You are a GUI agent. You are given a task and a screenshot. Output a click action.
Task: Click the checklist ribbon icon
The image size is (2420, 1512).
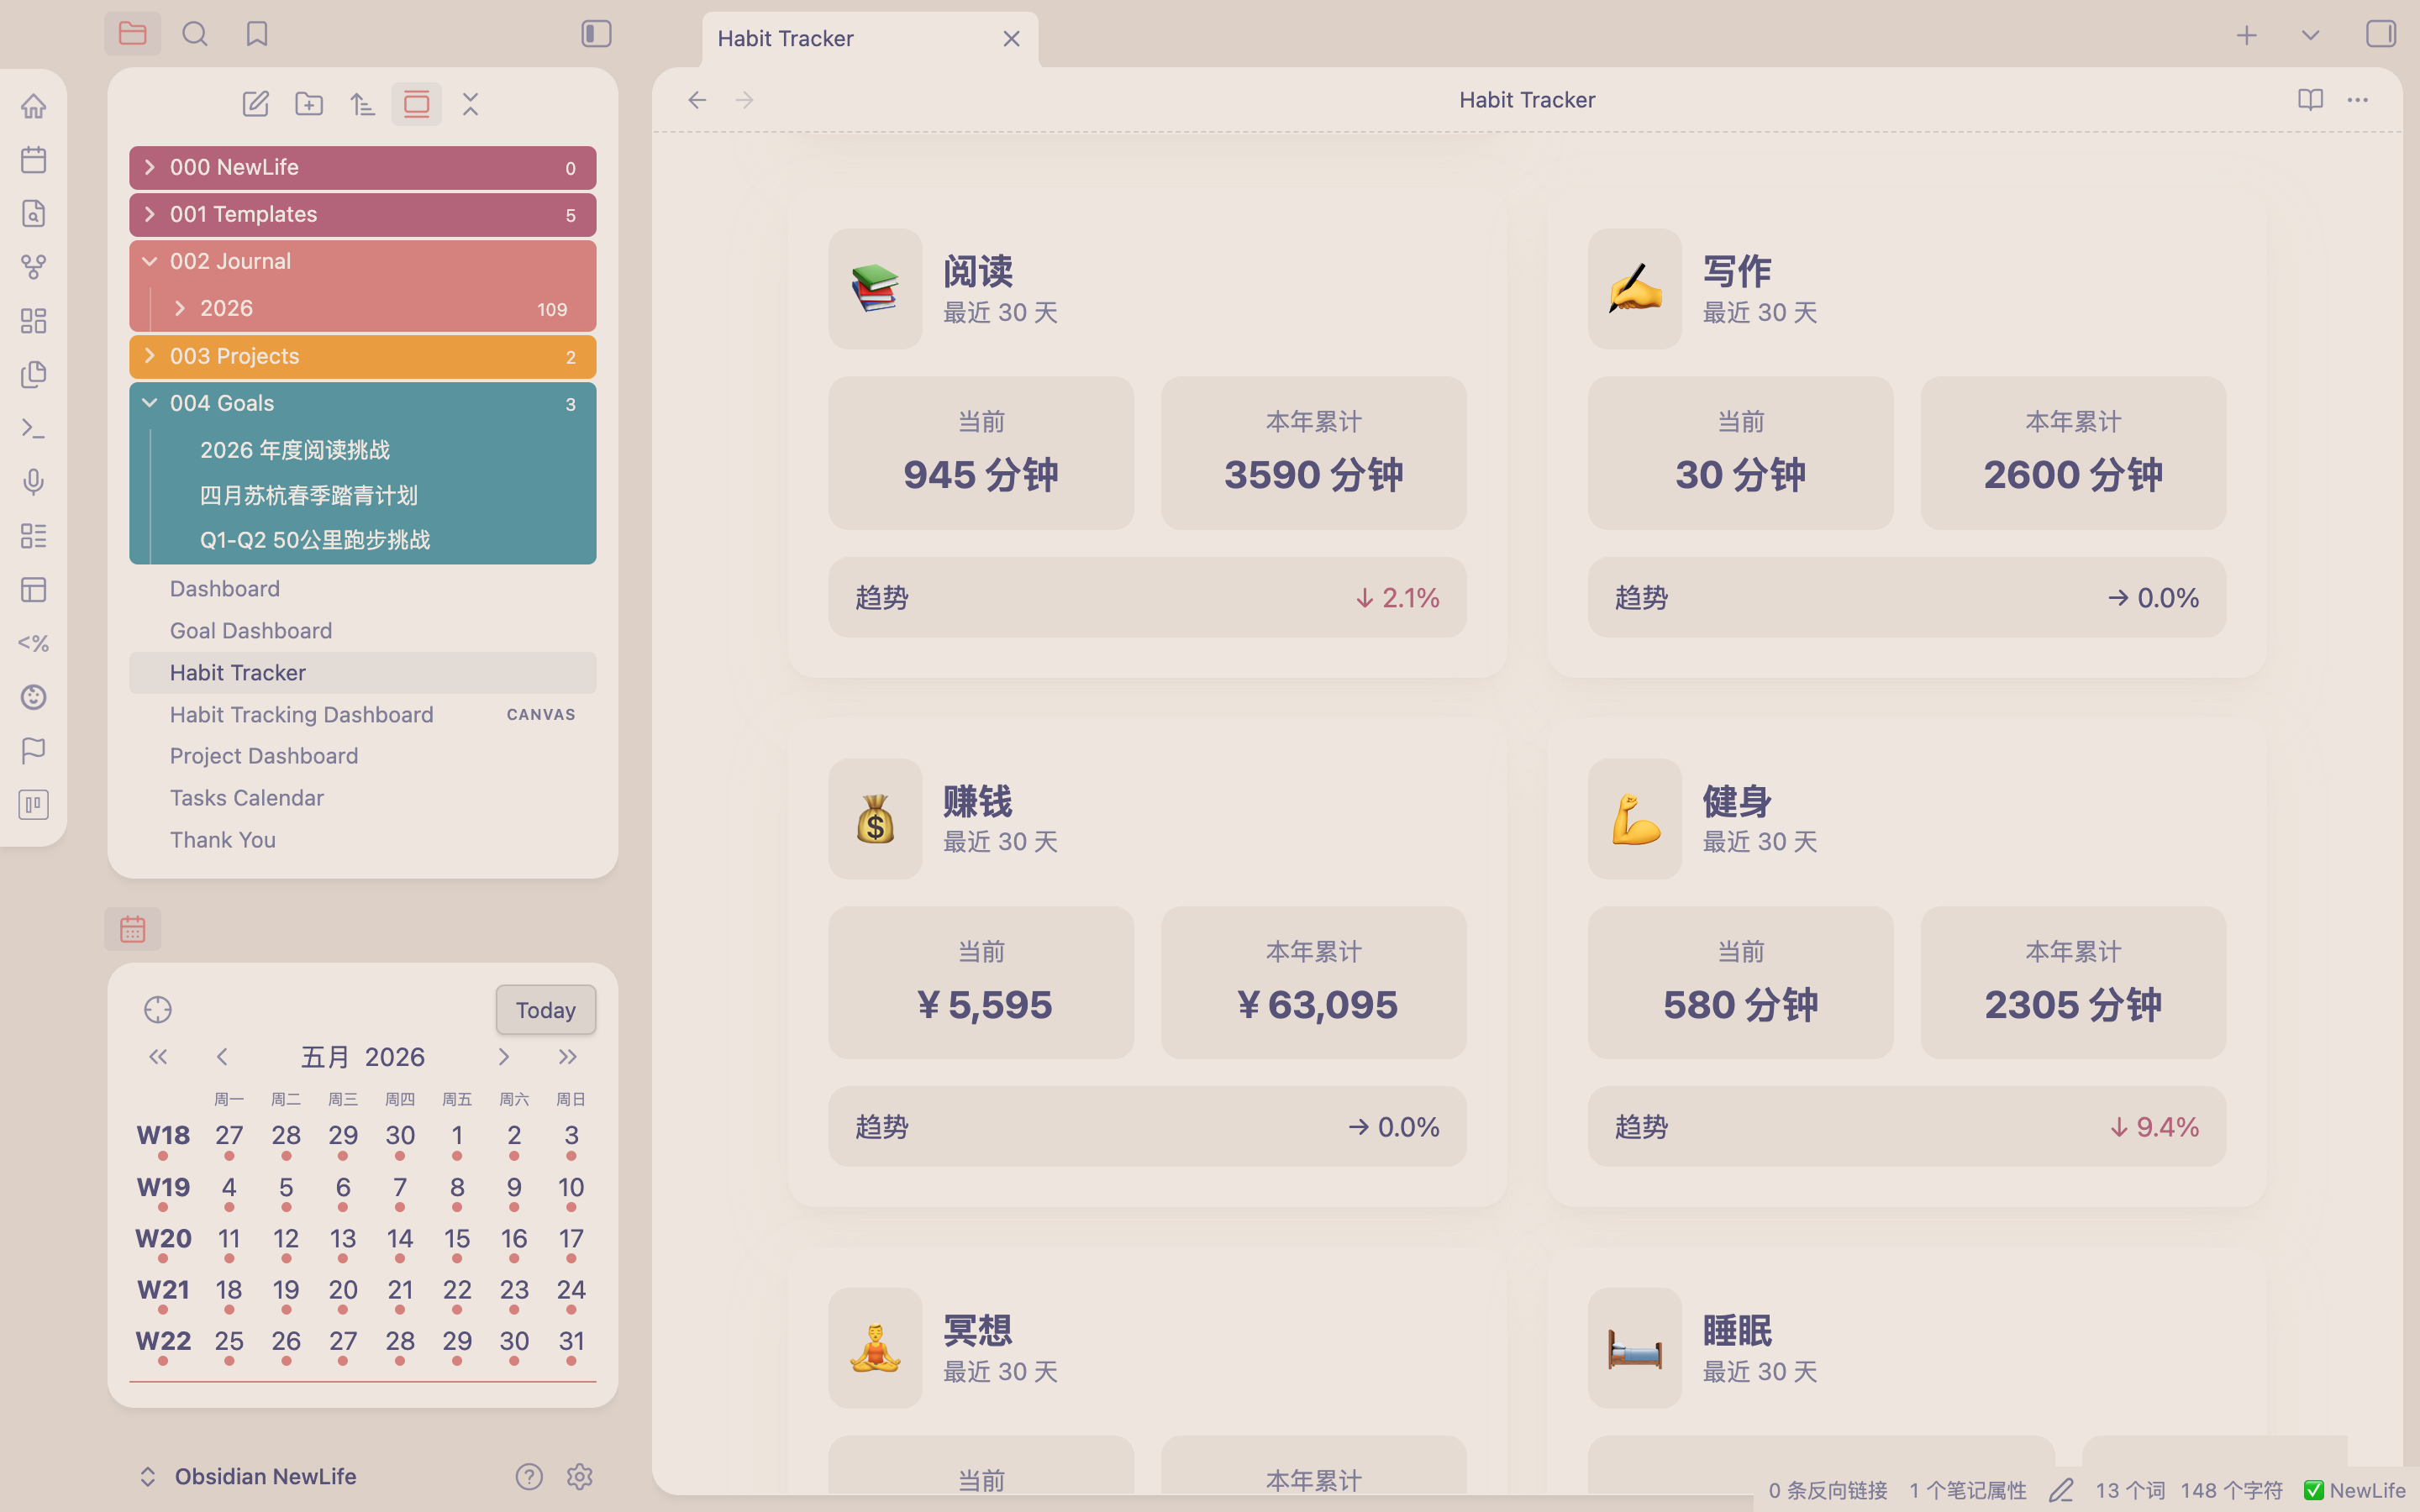(34, 536)
